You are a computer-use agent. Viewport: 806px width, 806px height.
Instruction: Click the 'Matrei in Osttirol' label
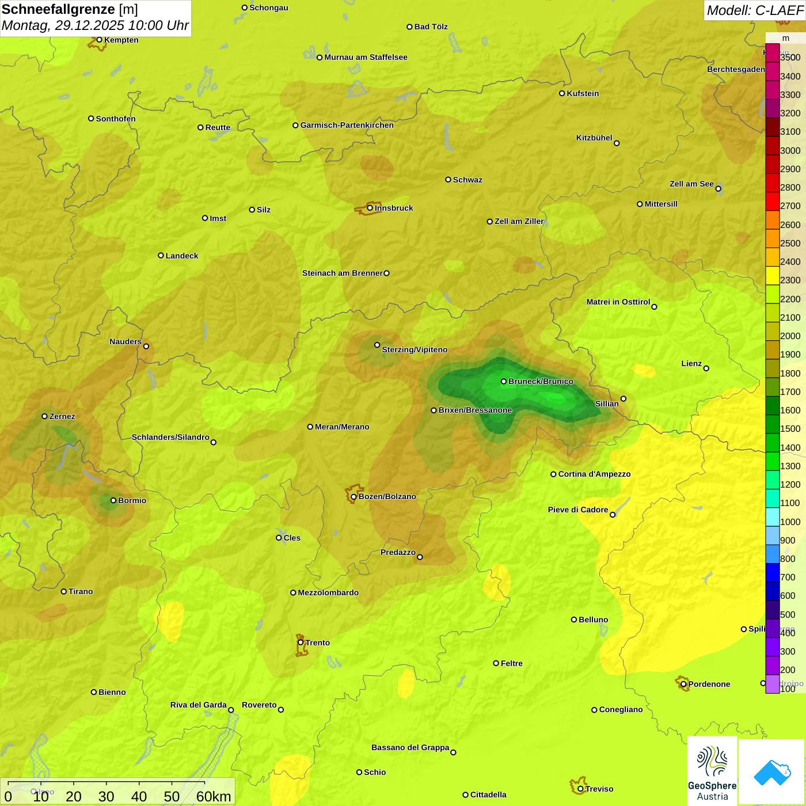coord(618,302)
